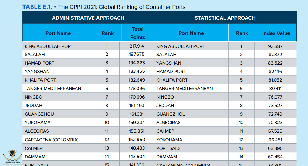
Task: Select King Abdullah Port total points 217.914
Action: [137, 46]
